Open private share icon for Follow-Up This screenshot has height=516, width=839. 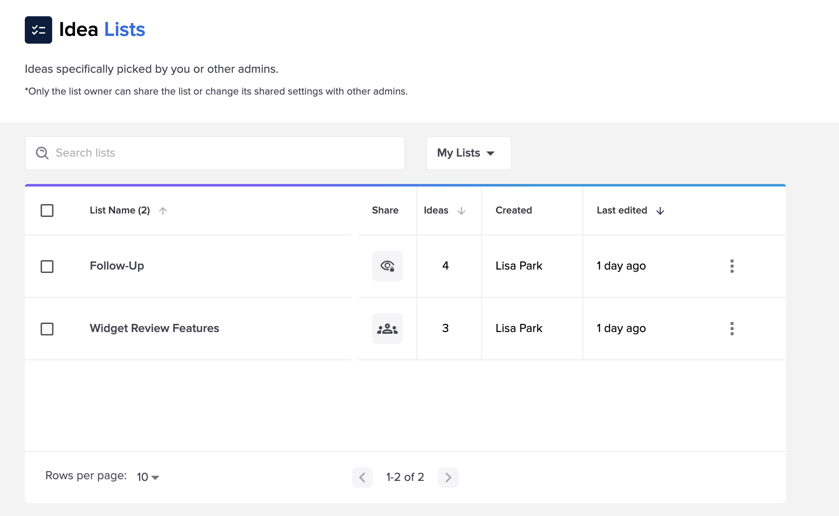(387, 266)
